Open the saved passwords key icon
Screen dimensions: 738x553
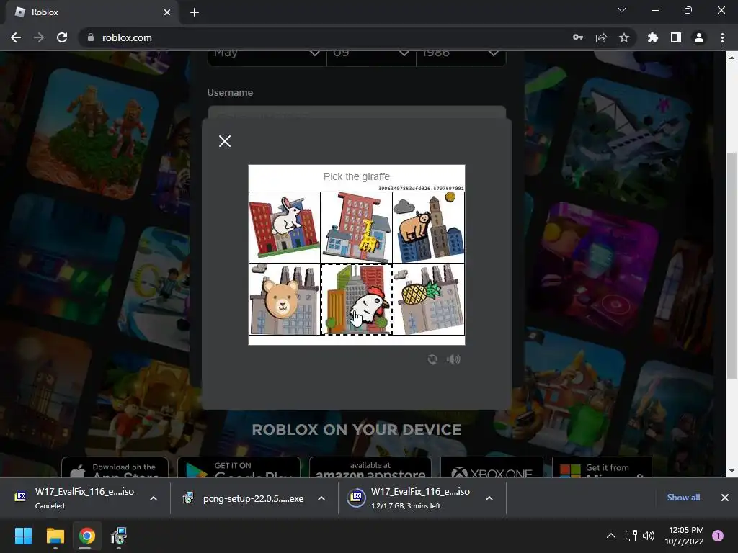point(578,37)
